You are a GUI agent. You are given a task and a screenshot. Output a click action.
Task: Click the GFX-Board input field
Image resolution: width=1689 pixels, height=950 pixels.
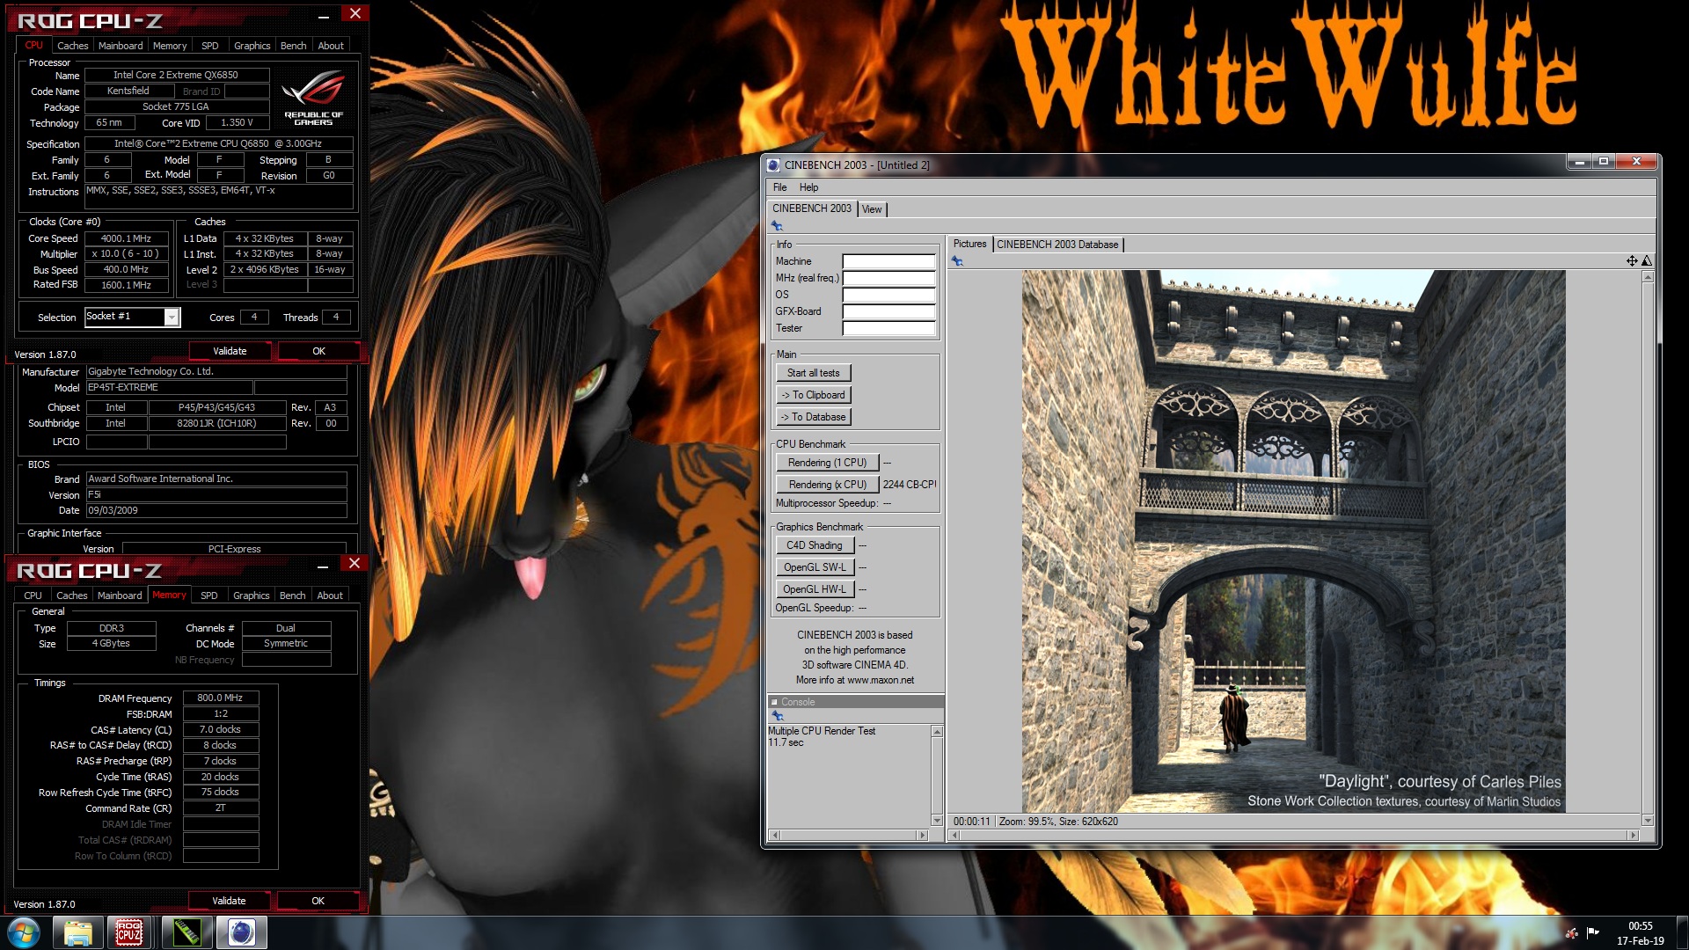coord(888,311)
